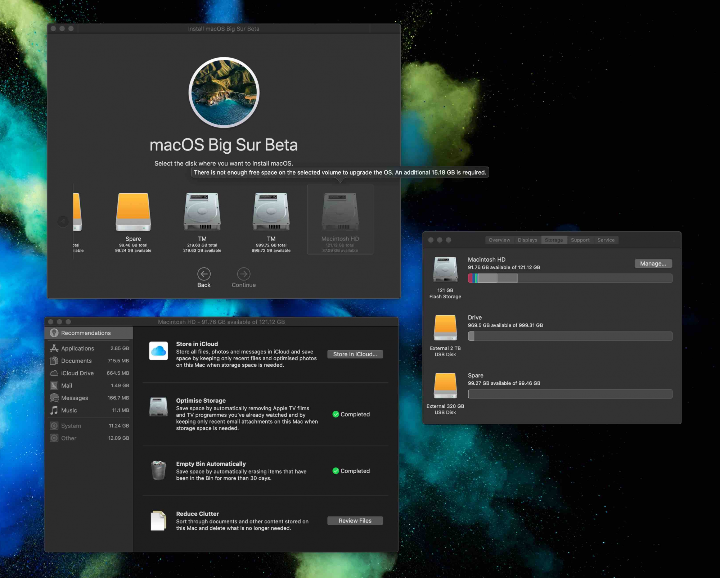
Task: Click the System entry in storage sidebar
Action: (x=89, y=426)
